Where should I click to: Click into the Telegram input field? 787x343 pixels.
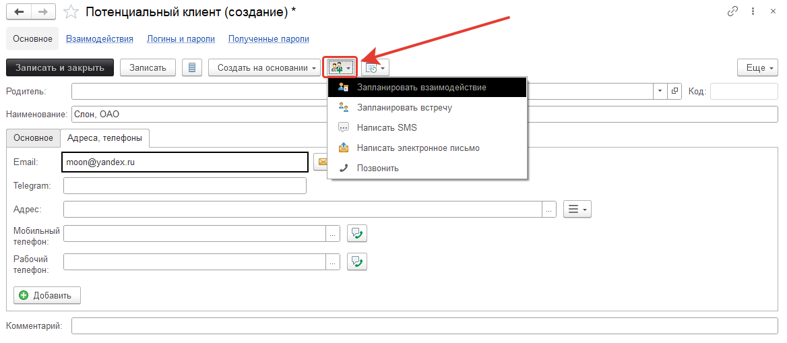(185, 185)
